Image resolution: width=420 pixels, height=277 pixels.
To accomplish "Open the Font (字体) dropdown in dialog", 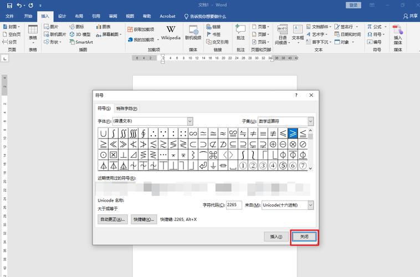I will pyautogui.click(x=190, y=121).
